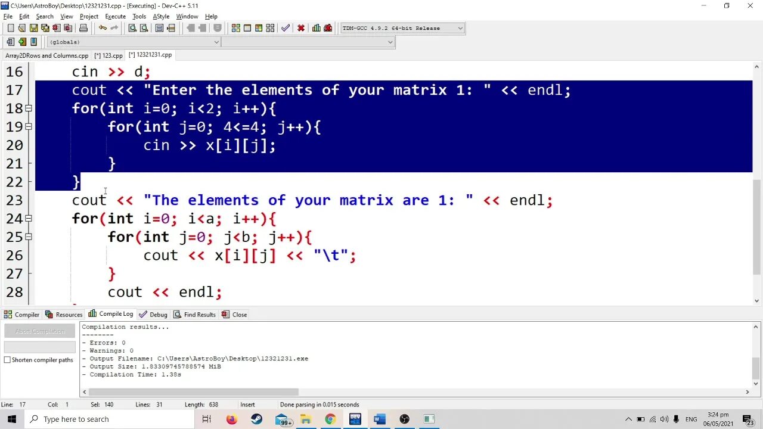
Task: Switch to the Compiler bottom tab
Action: tap(22, 315)
